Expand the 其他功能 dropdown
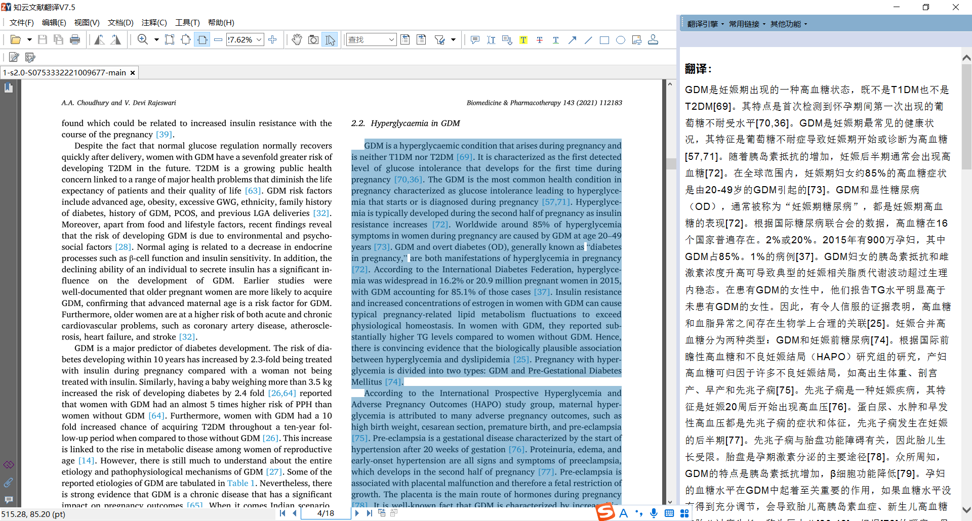This screenshot has height=521, width=972. coord(788,24)
